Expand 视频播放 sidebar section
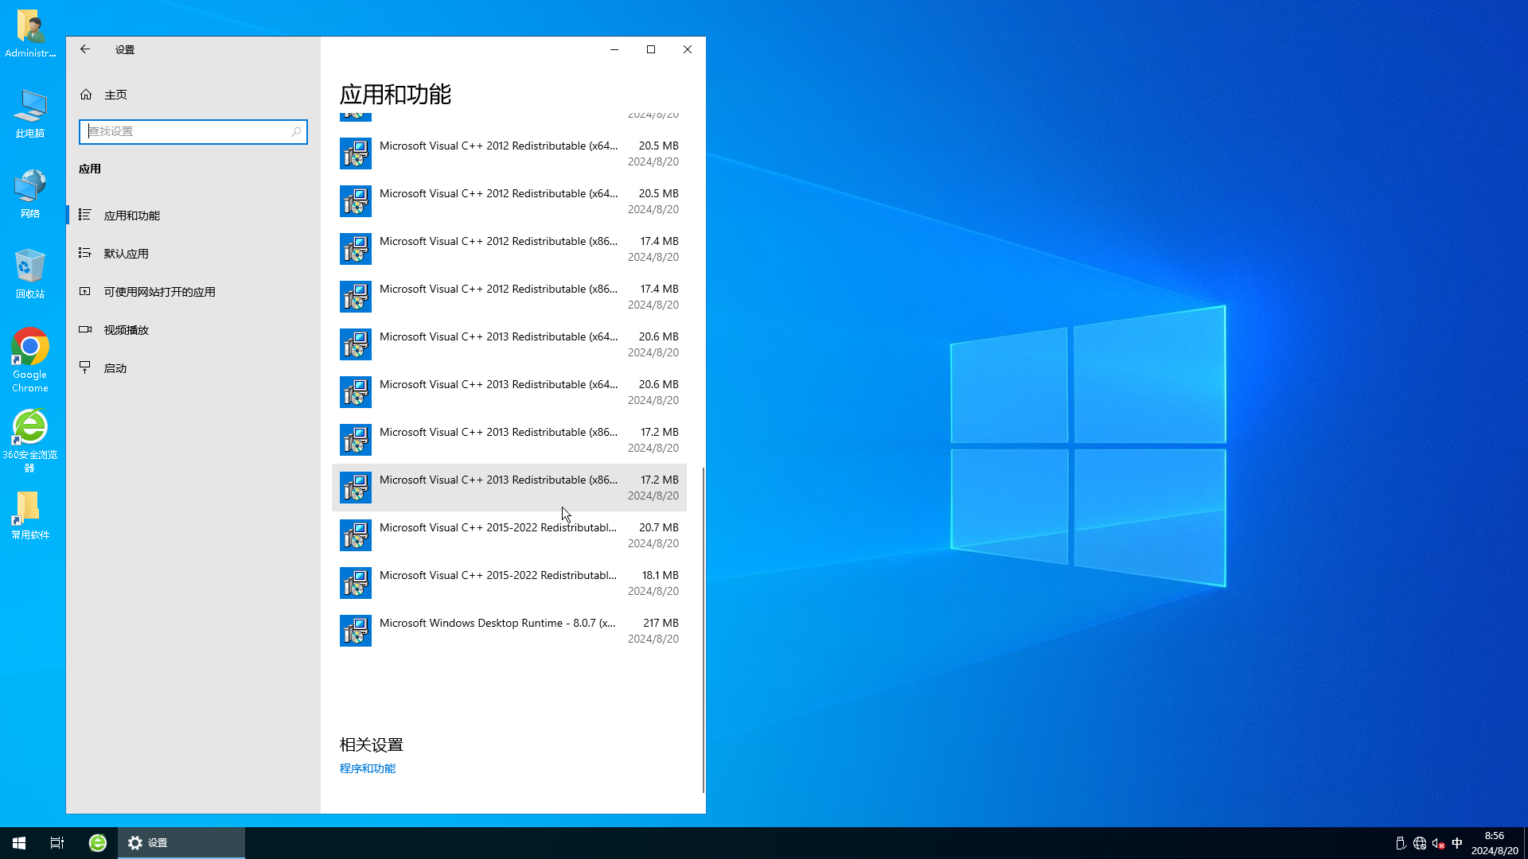The width and height of the screenshot is (1528, 859). (x=126, y=329)
